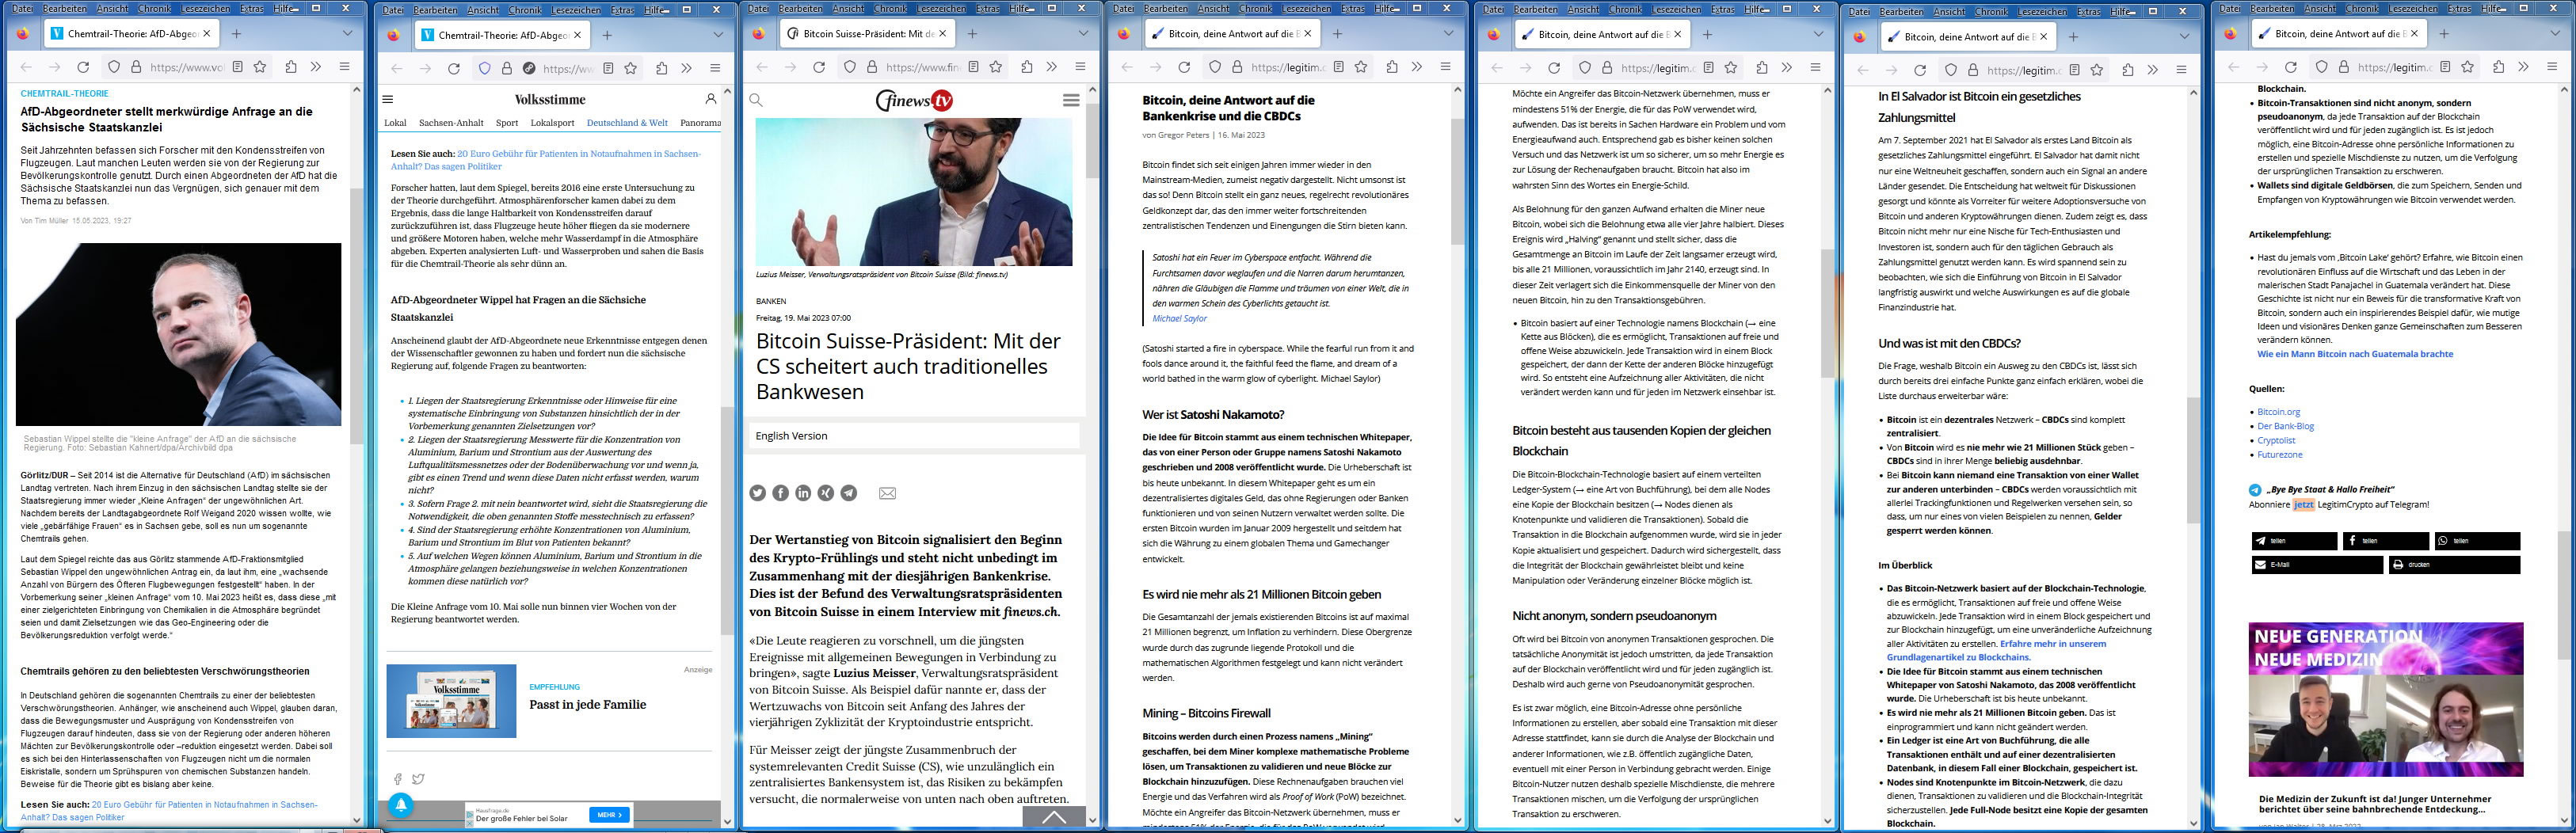Expand toolbar overflow chevrons in 'Wer ist Satoshi Nakamoto?' window
The image size is (2576, 833).
coord(1417,67)
